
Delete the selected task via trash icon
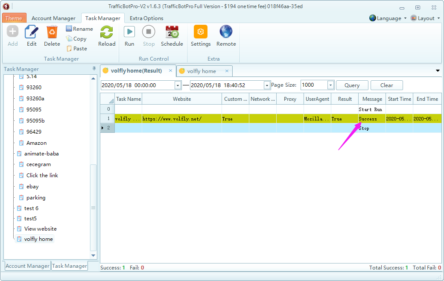(x=52, y=32)
